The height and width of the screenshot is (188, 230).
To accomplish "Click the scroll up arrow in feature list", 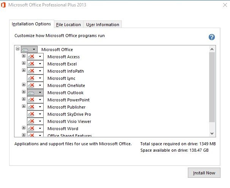I will (212, 49).
